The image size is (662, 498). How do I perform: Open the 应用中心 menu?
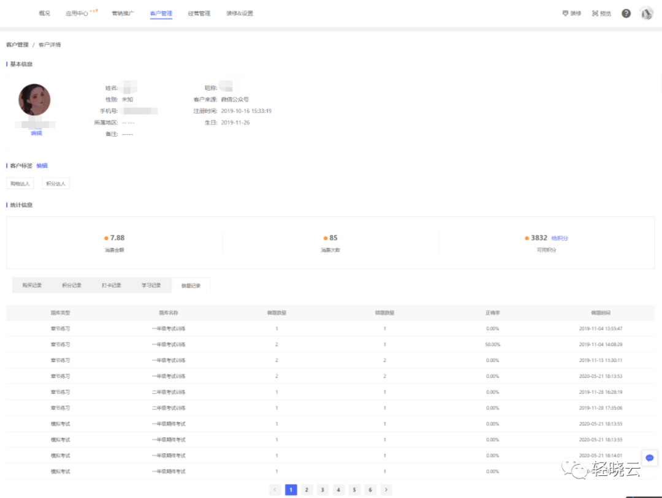(78, 13)
